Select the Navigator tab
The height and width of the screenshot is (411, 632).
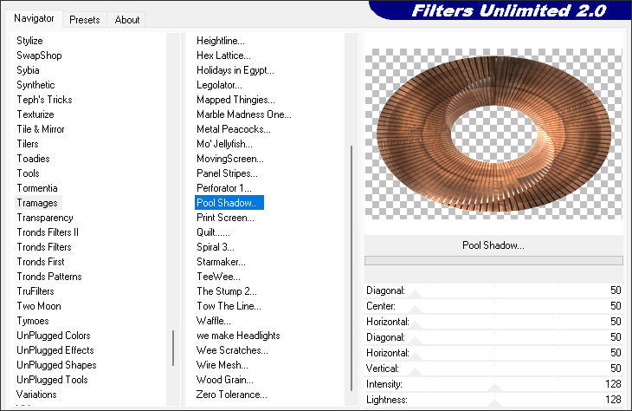pyautogui.click(x=34, y=18)
